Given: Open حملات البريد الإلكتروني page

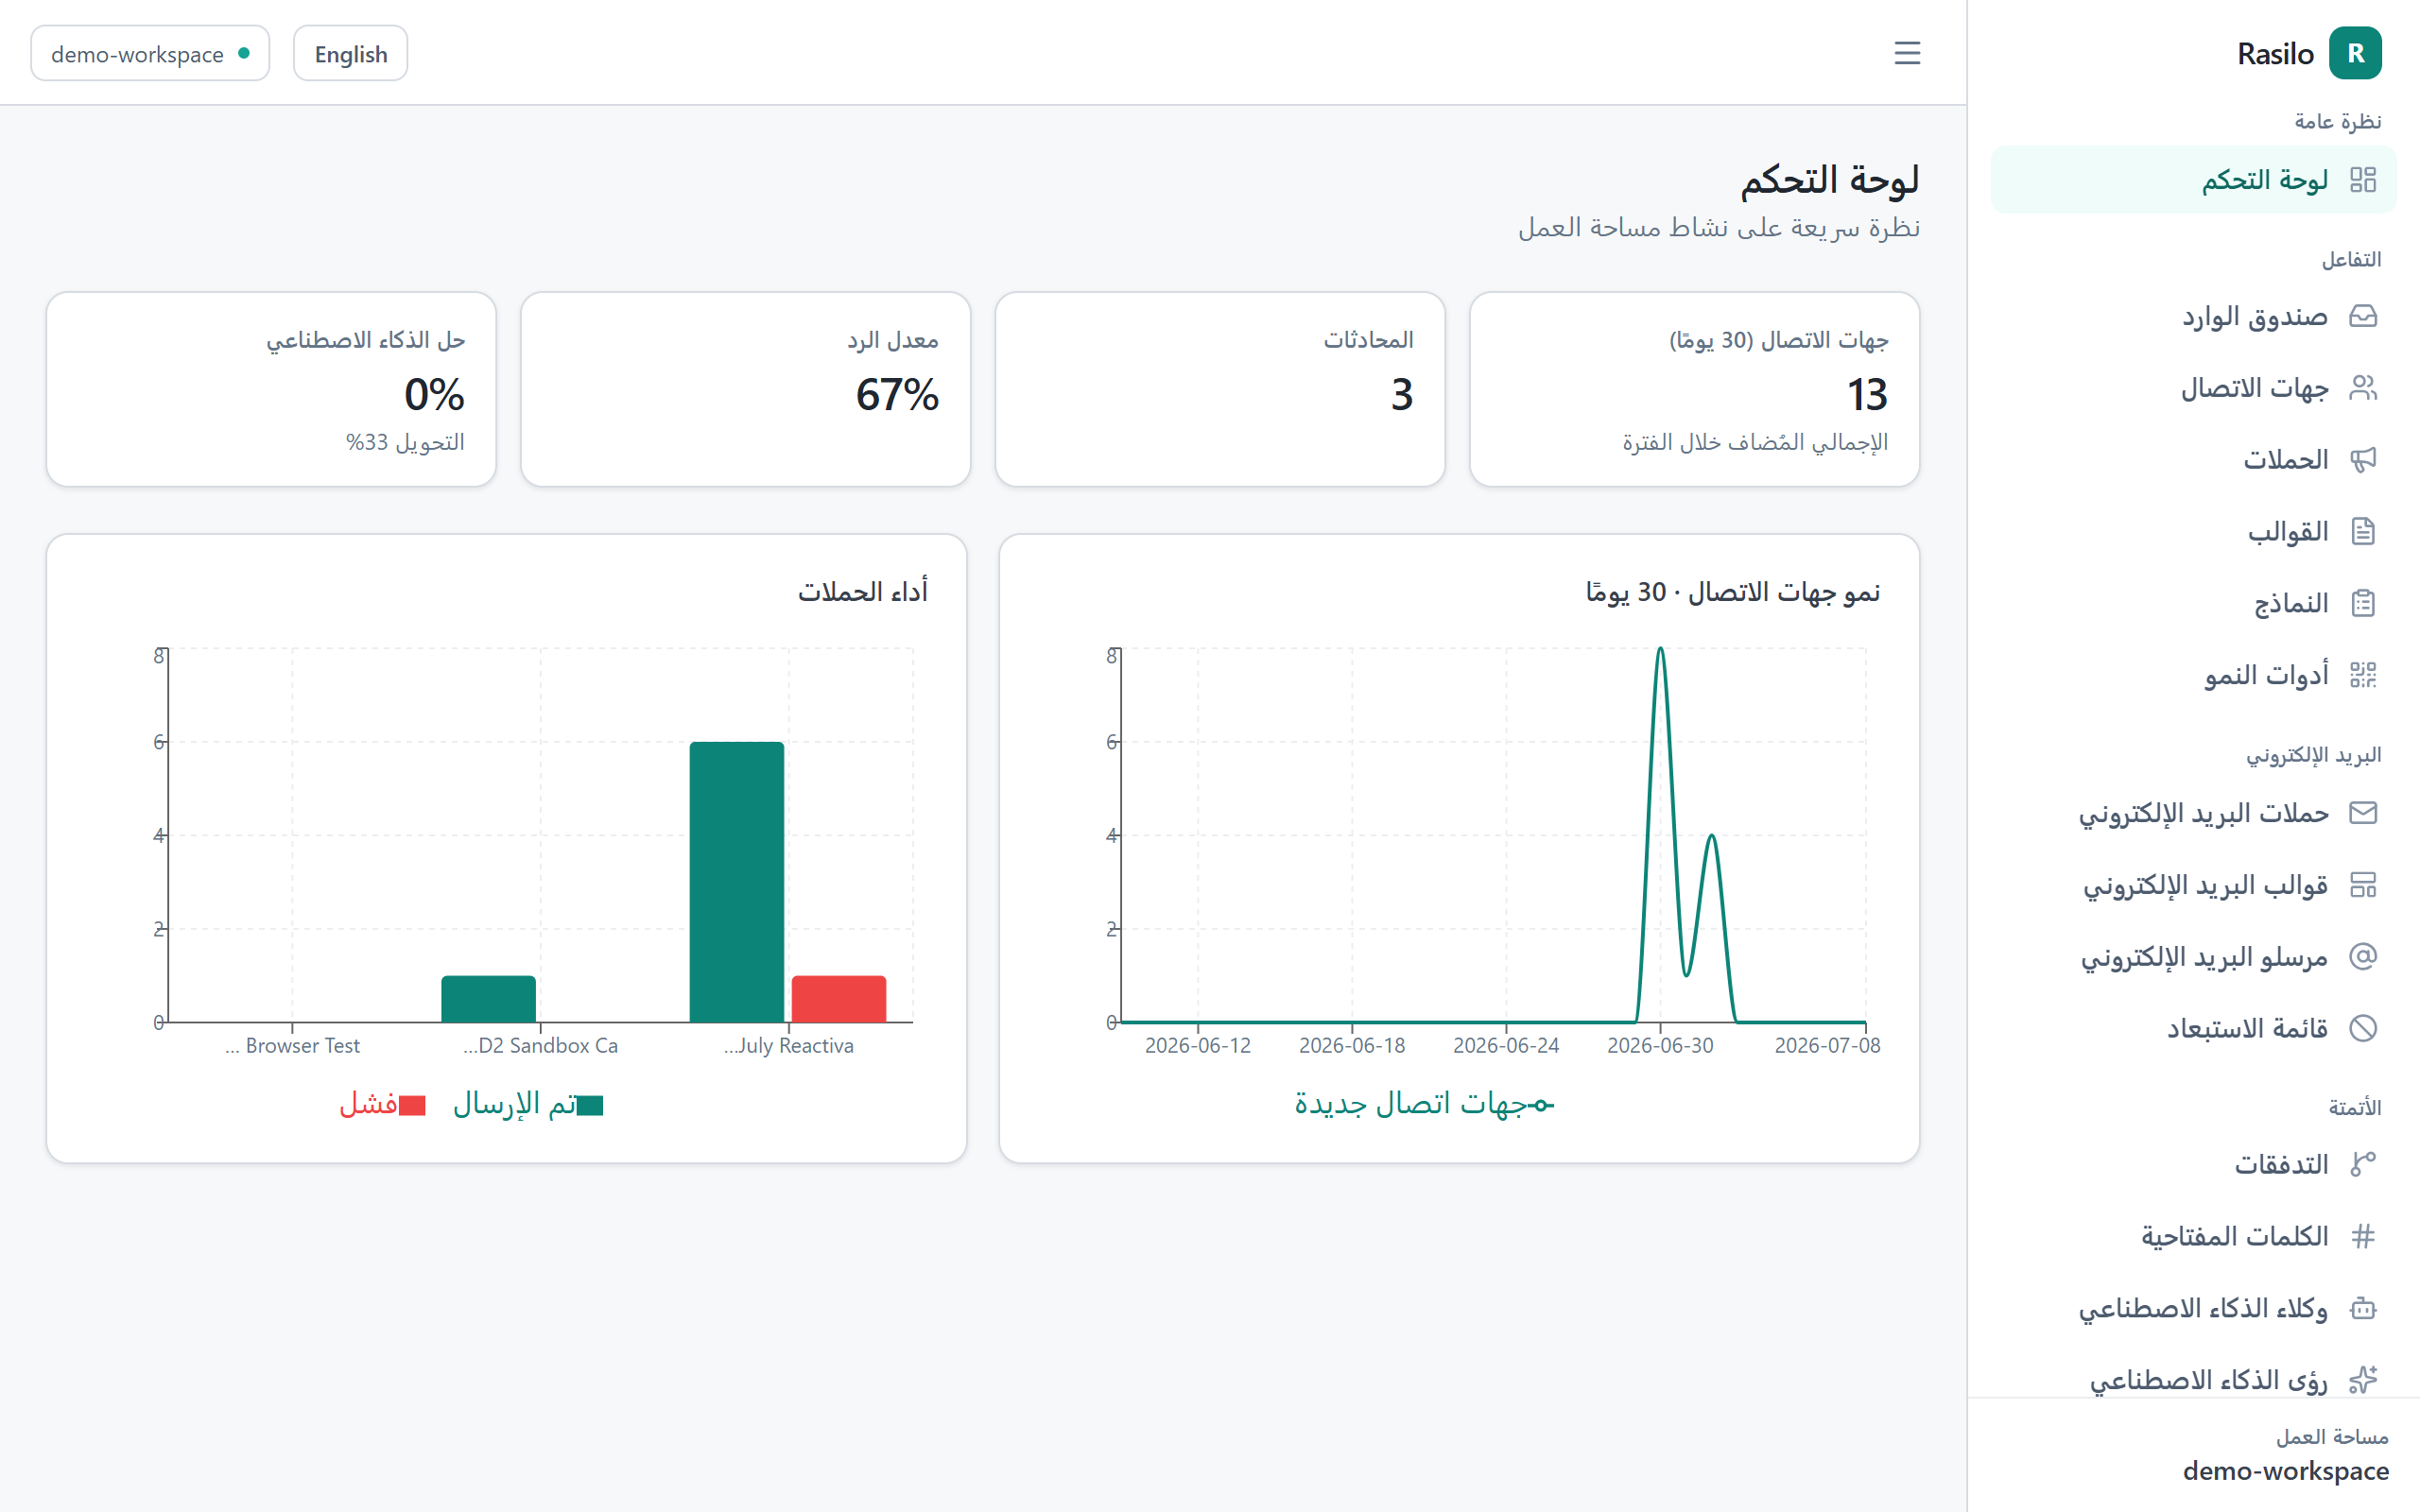Looking at the screenshot, I should point(2194,813).
